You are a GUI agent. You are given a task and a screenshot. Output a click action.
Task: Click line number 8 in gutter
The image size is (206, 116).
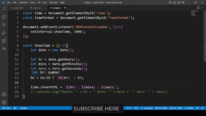click(17, 45)
